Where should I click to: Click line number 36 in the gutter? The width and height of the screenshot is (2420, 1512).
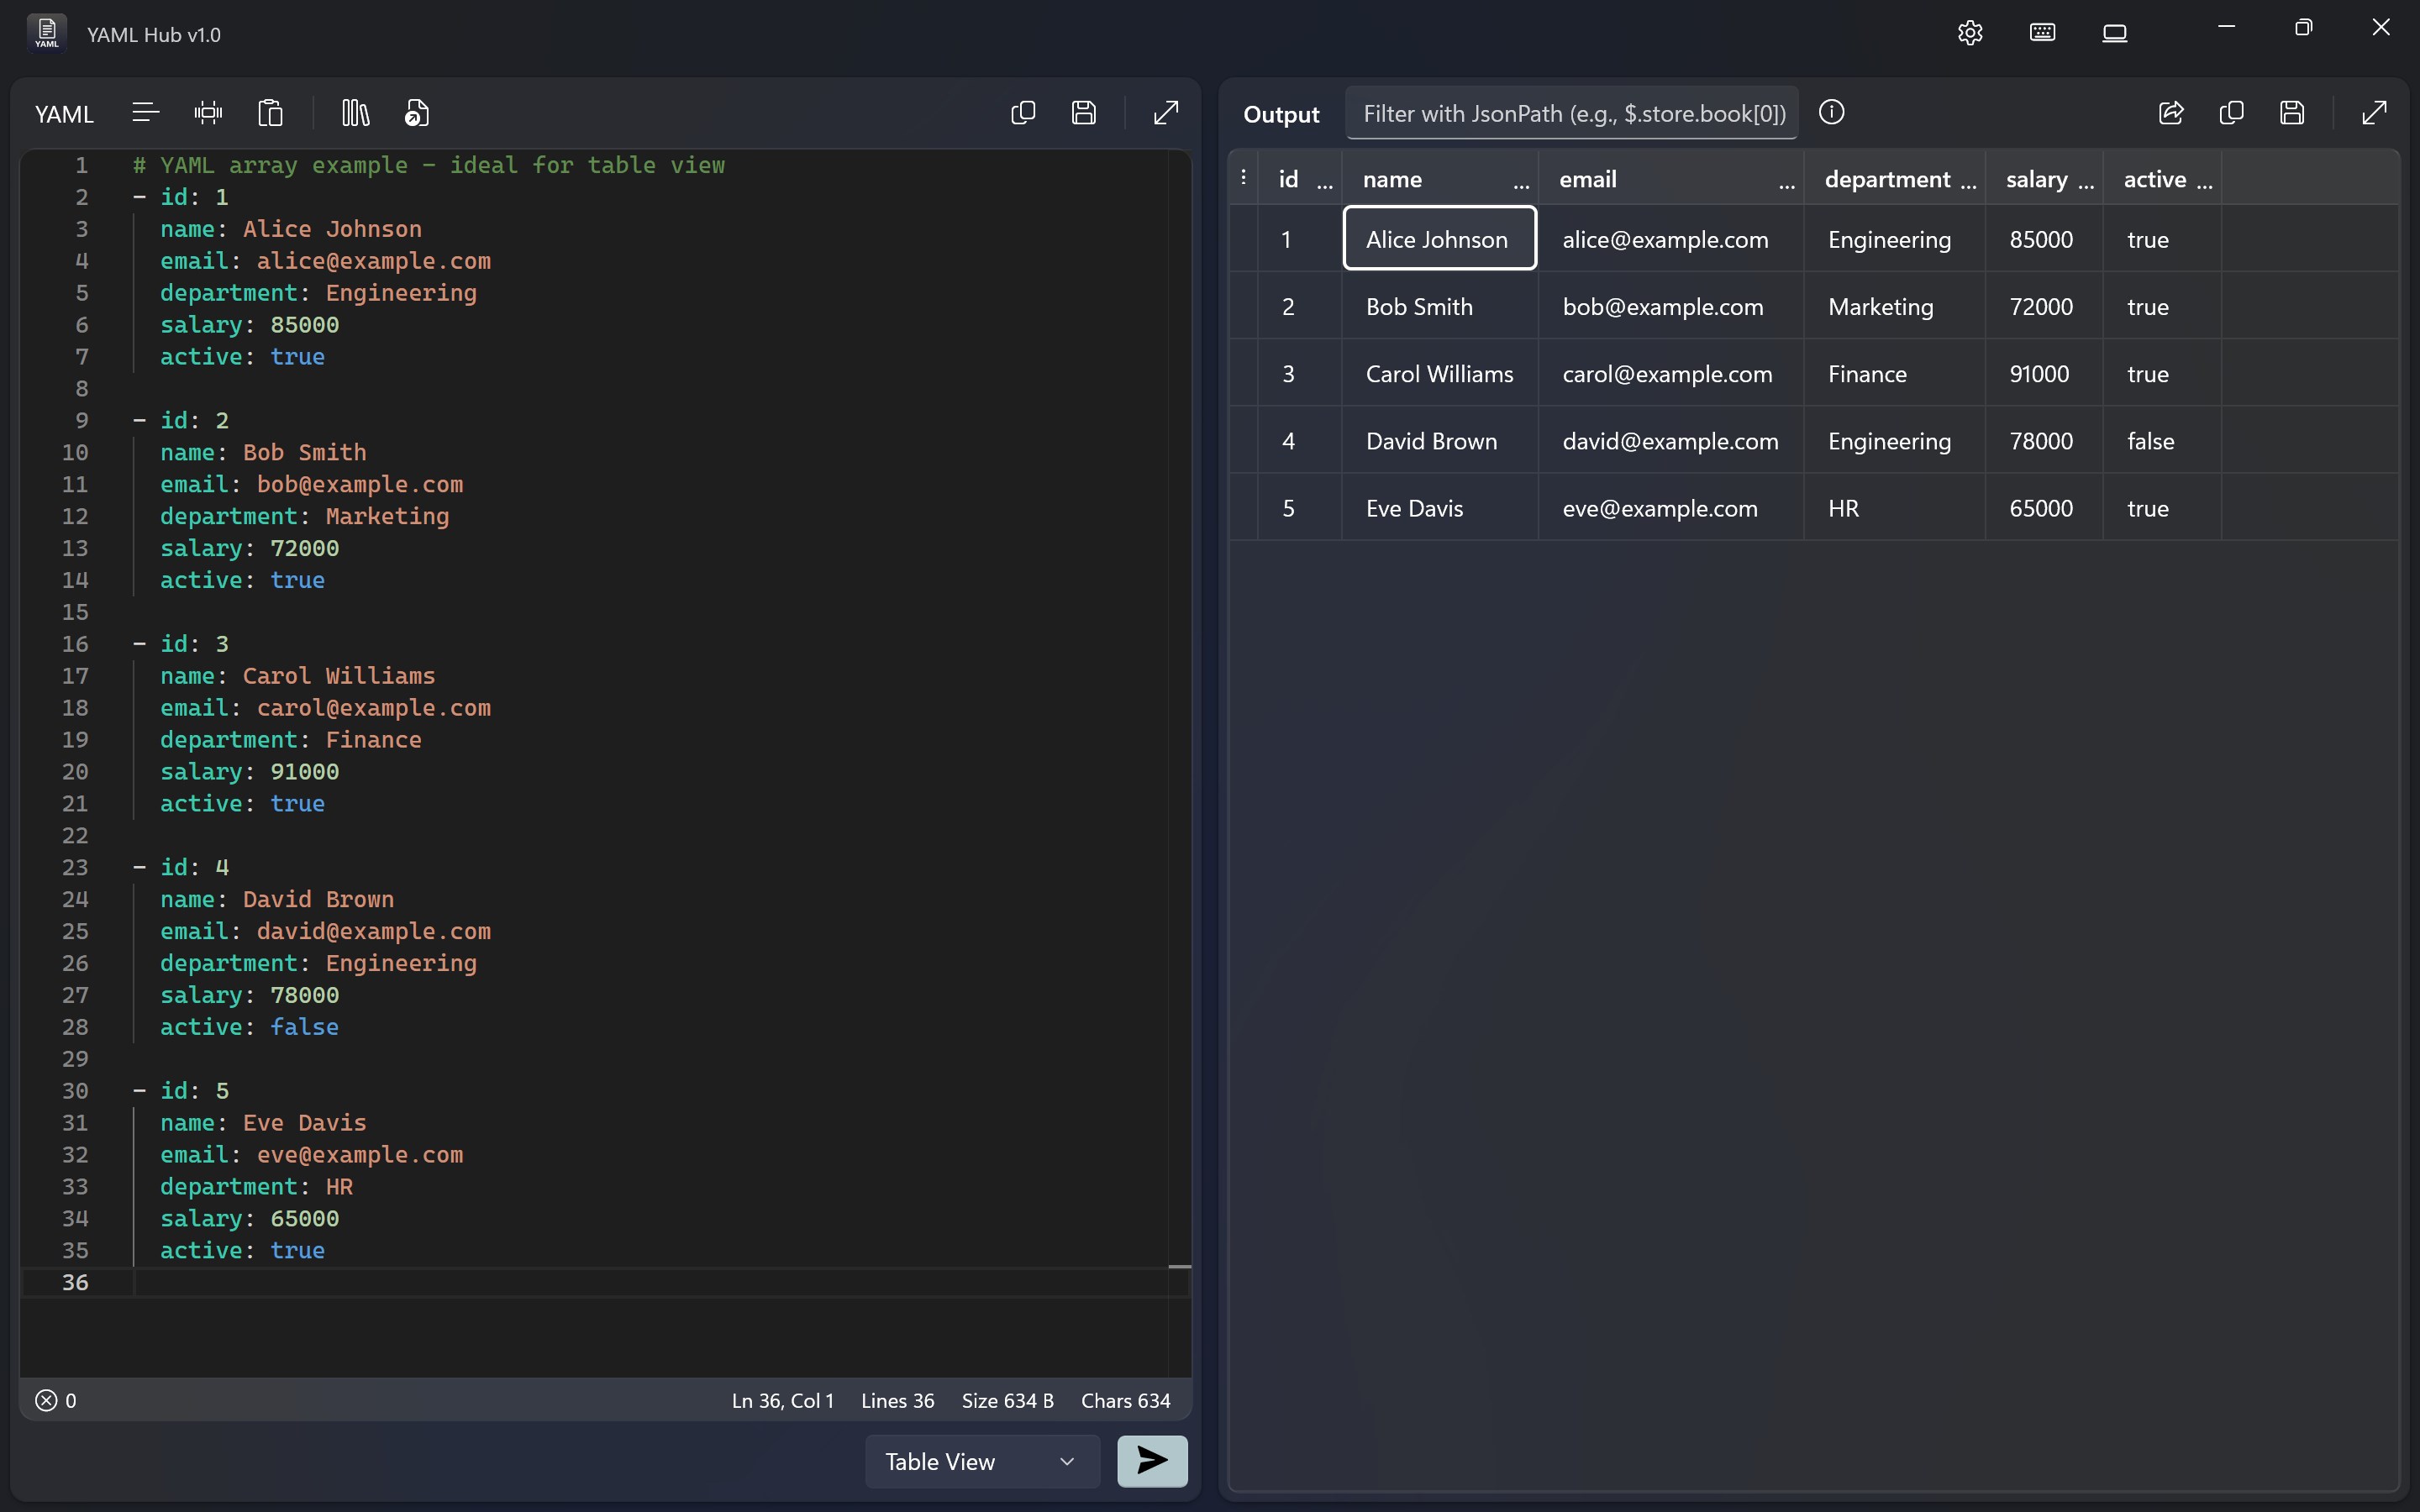click(75, 1282)
